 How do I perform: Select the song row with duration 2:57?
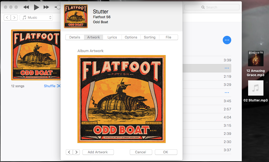(207, 109)
